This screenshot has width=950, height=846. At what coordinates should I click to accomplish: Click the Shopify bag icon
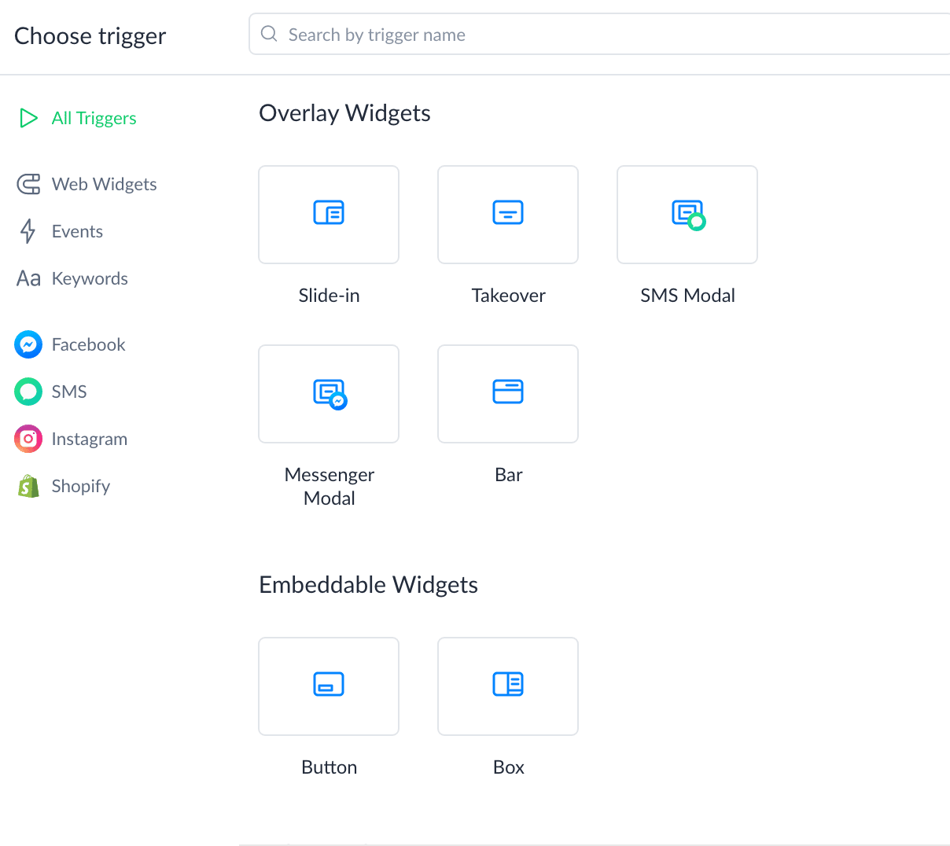tap(28, 486)
